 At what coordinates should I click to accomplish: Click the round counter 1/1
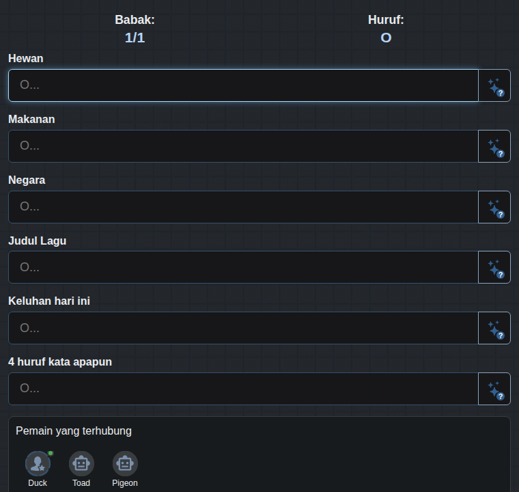point(135,38)
